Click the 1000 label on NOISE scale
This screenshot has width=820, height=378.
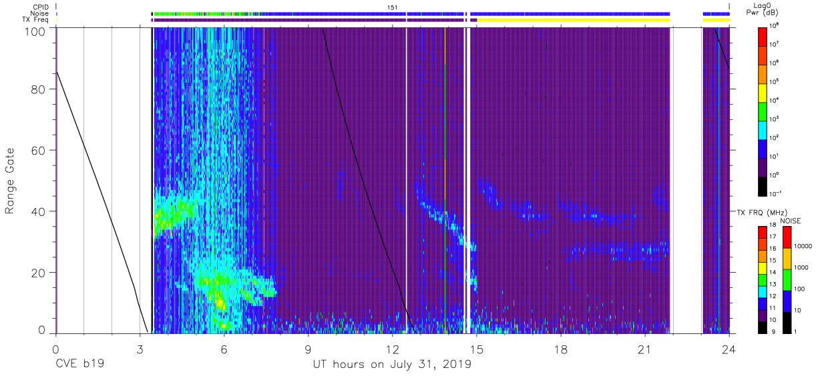803,268
